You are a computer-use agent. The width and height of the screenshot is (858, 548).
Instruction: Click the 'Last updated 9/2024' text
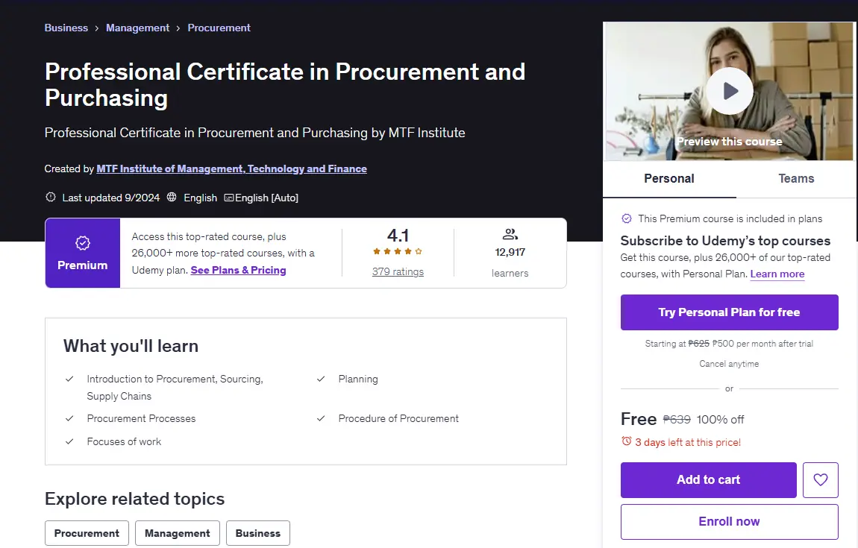click(x=111, y=198)
